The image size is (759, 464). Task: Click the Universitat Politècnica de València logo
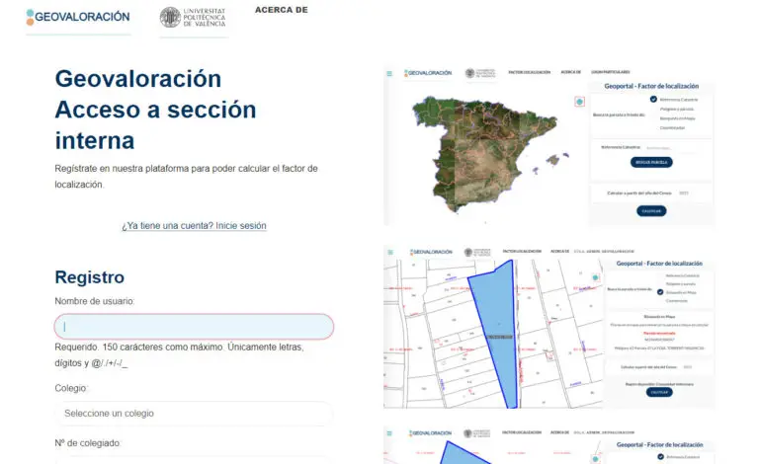(x=194, y=18)
